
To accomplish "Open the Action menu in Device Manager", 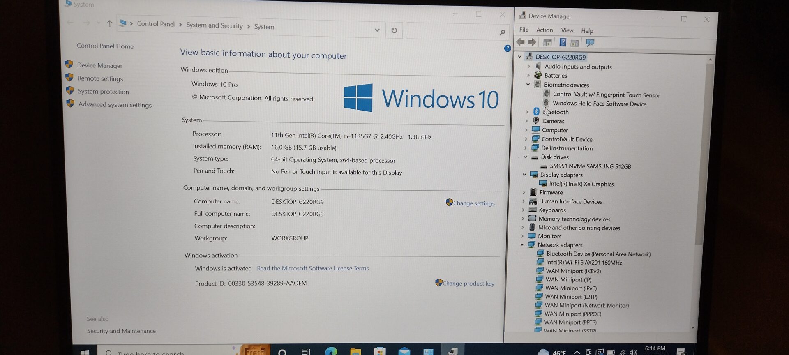I will [x=544, y=30].
